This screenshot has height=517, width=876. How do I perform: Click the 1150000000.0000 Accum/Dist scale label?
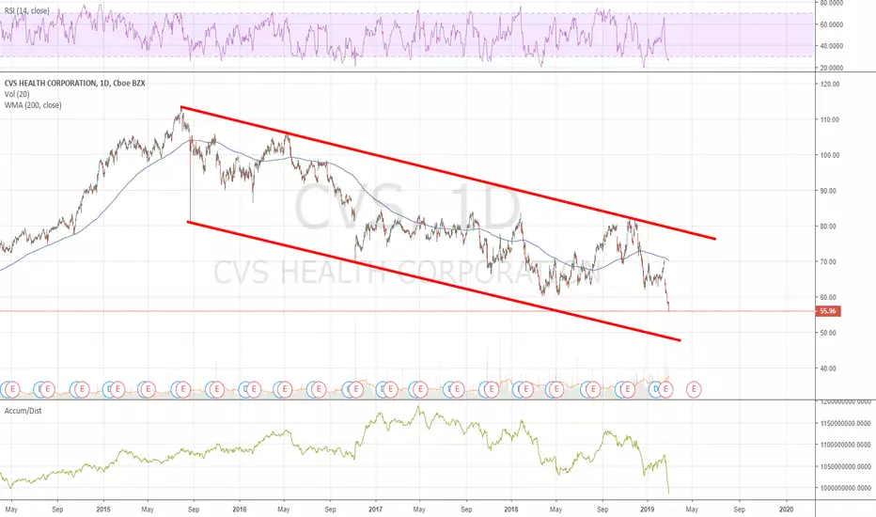click(x=846, y=424)
